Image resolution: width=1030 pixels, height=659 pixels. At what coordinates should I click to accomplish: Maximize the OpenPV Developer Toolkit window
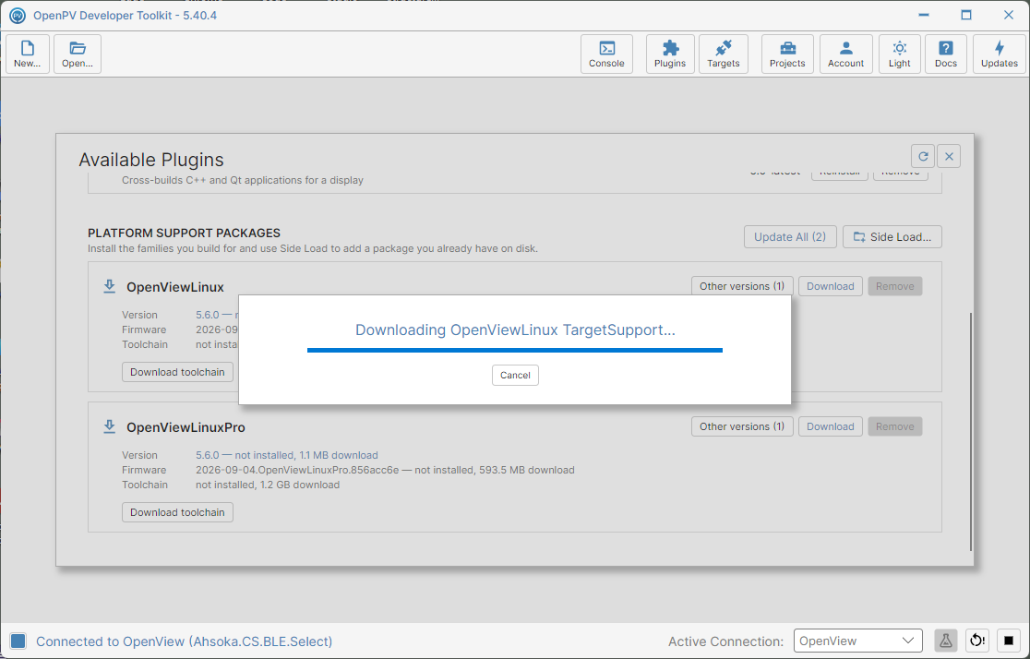pyautogui.click(x=965, y=15)
